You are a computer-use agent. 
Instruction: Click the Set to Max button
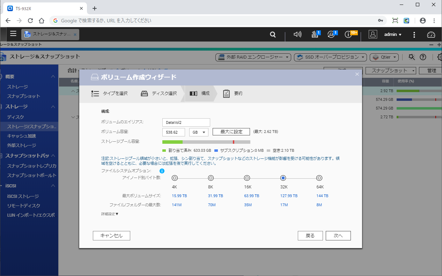click(x=231, y=132)
